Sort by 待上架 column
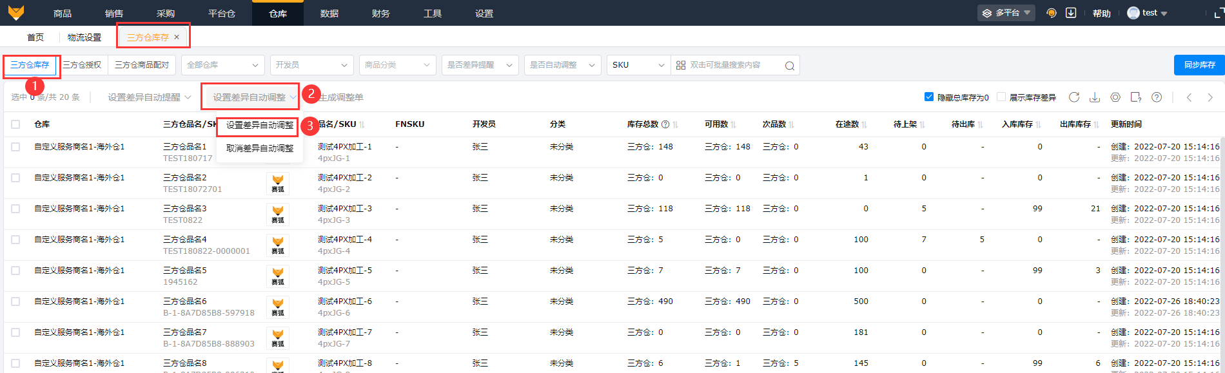This screenshot has height=373, width=1225. click(x=923, y=124)
